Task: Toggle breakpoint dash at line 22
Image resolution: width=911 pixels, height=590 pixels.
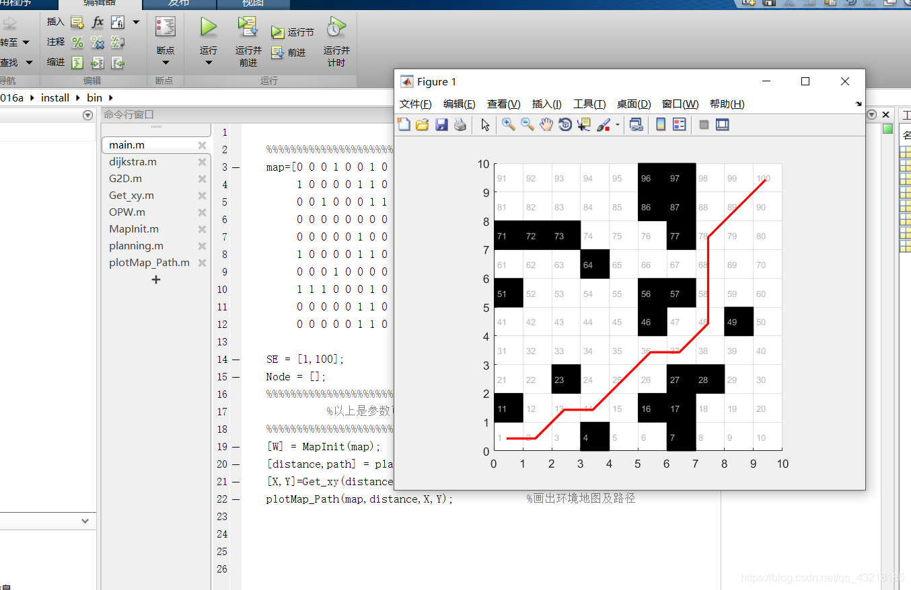Action: click(x=235, y=499)
